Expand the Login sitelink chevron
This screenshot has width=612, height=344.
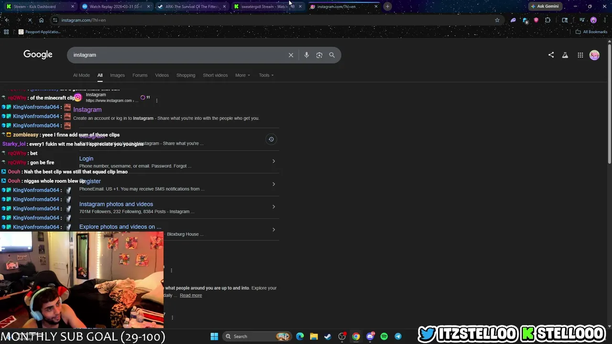[x=273, y=161]
